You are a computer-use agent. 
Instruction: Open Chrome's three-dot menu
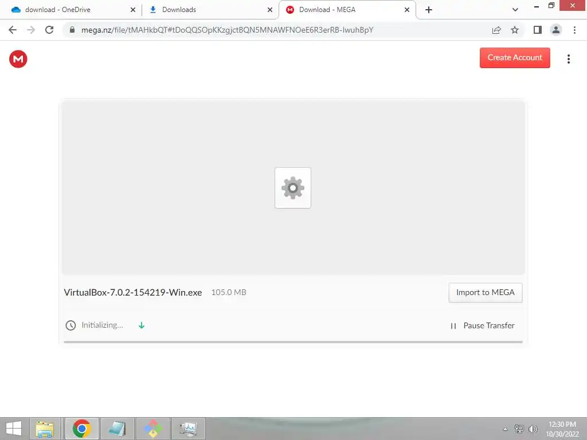coord(574,30)
